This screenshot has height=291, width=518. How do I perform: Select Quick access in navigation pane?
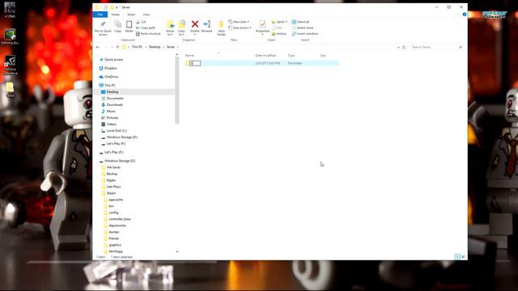[113, 60]
